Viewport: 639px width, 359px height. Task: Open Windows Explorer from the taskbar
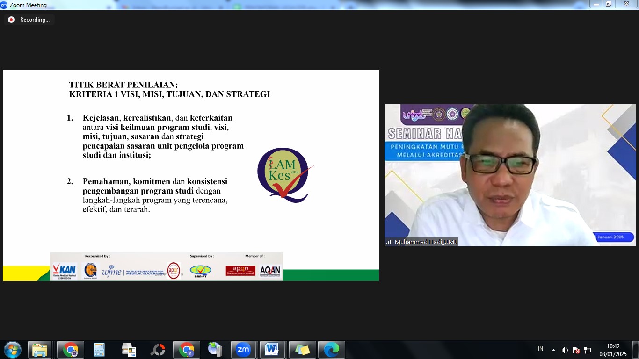pos(40,350)
